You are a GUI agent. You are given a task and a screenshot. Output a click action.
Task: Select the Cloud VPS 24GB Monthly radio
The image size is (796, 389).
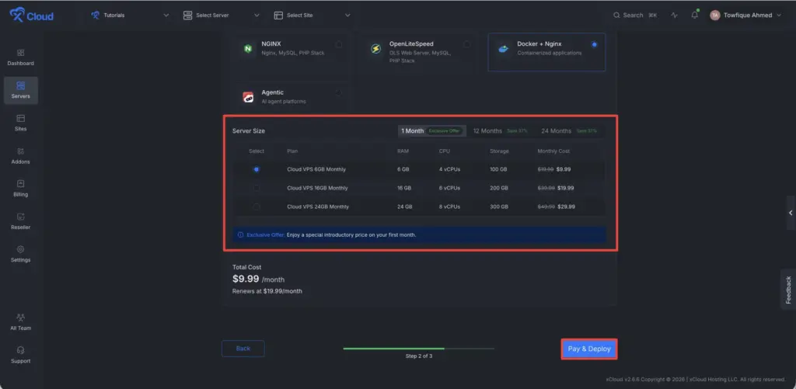(257, 207)
